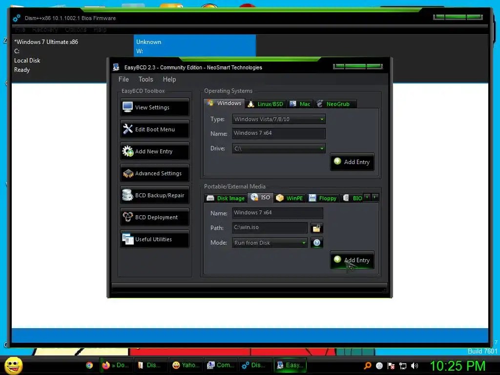The width and height of the screenshot is (500, 375).
Task: Click the operating system Name field
Action: (279, 133)
